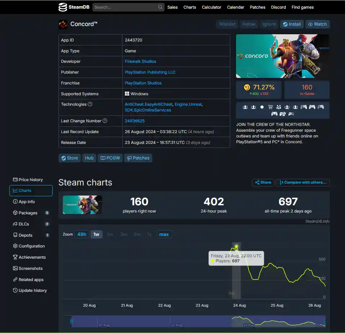The image size is (345, 333).
Task: Click the Steam Achievements starburst category icon
Action: coord(262,107)
